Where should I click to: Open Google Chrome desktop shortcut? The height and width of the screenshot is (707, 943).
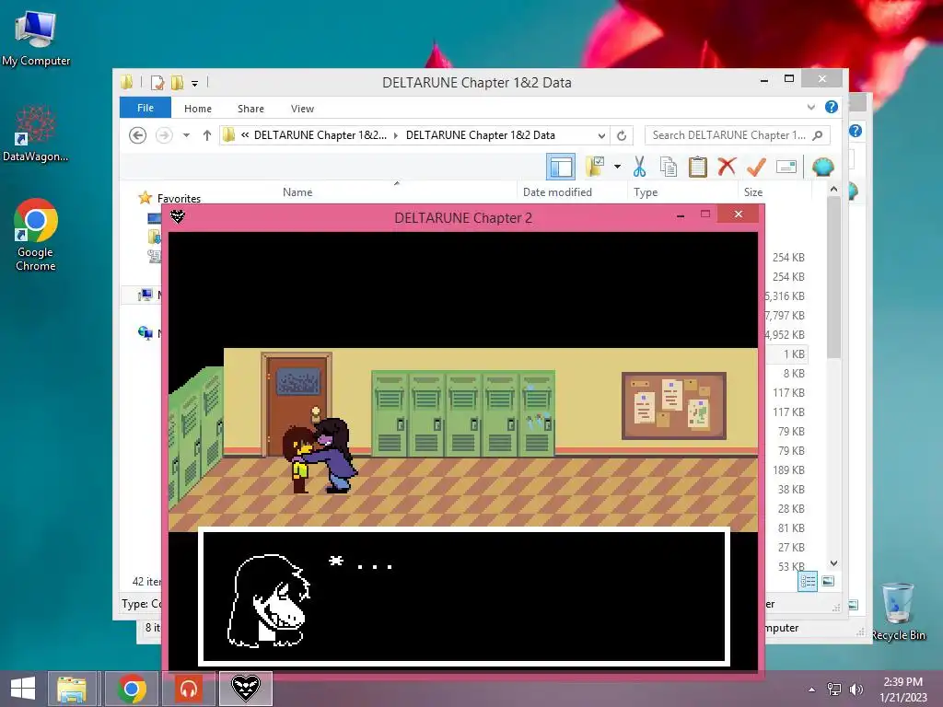point(36,235)
